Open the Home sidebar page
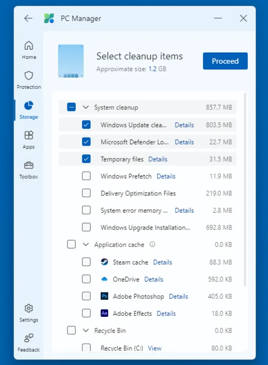This screenshot has width=268, height=365. (x=29, y=50)
